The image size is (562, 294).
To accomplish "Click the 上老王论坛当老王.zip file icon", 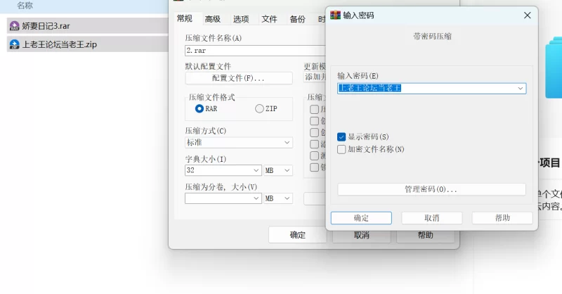I will click(14, 44).
